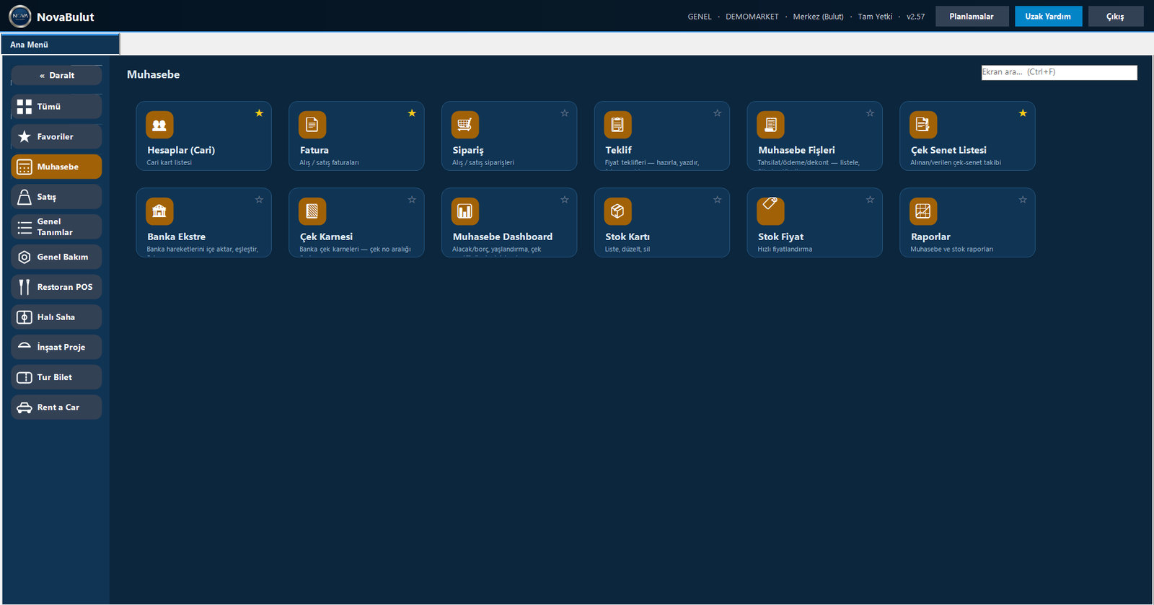Click the Çıkış button
The image size is (1154, 605).
click(x=1115, y=16)
